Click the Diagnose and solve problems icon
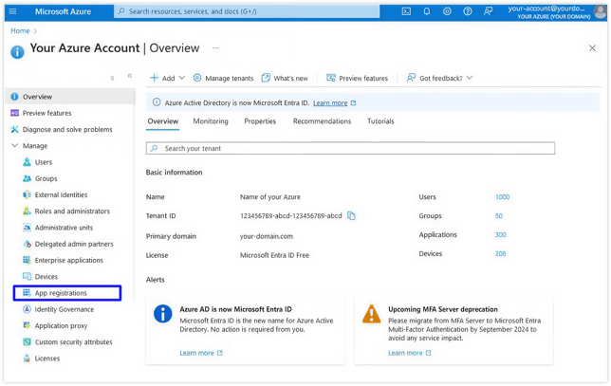The image size is (611, 386). pyautogui.click(x=14, y=129)
